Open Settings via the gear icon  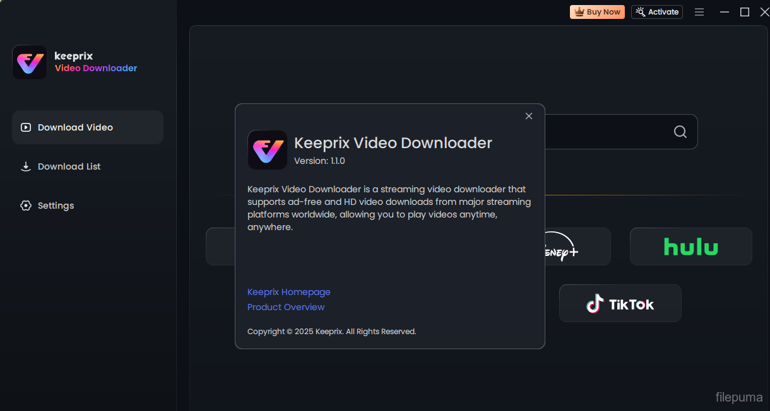(26, 205)
